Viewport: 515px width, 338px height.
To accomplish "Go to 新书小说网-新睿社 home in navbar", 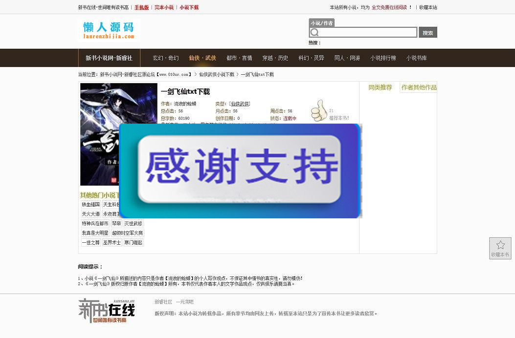I will 109,58.
